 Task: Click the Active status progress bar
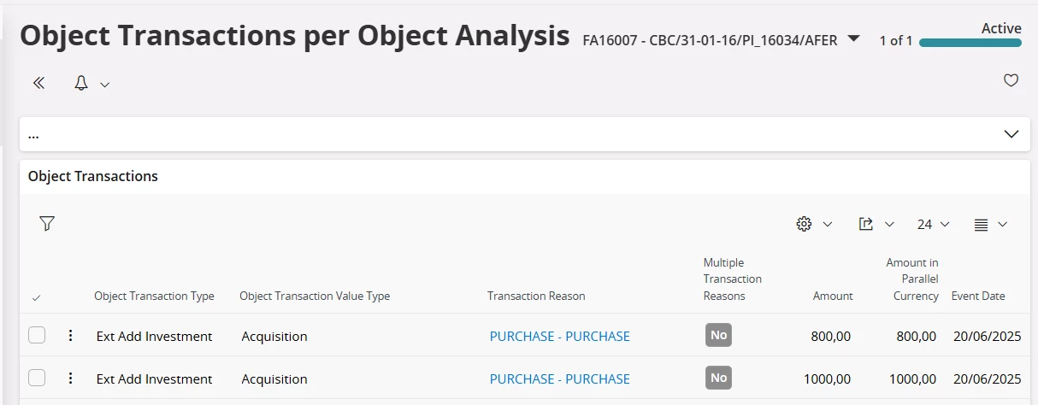click(970, 42)
